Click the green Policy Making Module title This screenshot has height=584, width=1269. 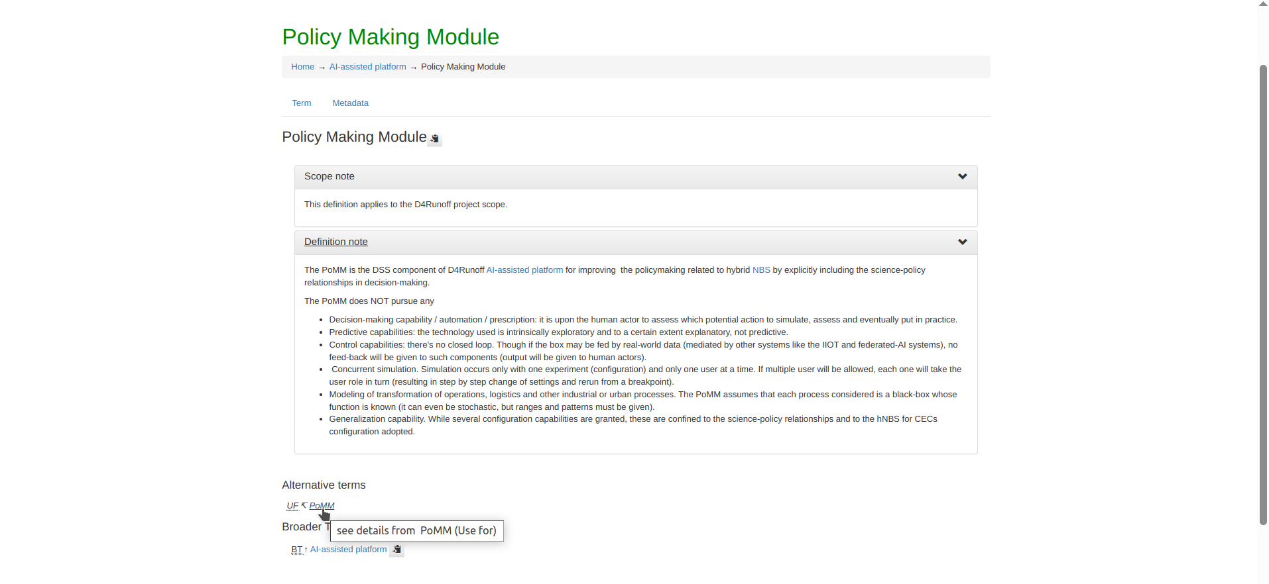click(x=391, y=37)
